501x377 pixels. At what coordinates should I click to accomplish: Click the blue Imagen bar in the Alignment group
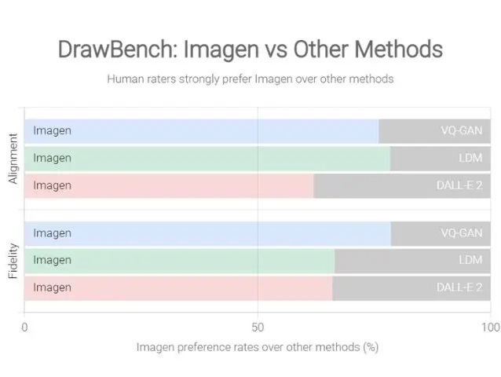pos(201,130)
